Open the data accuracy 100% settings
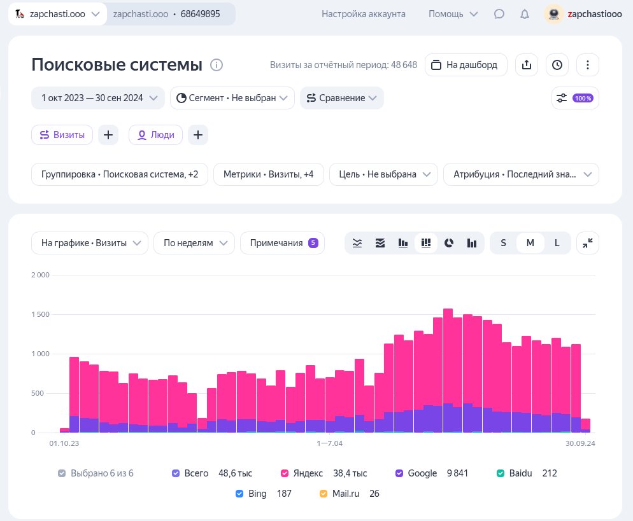This screenshot has width=633, height=521. point(574,98)
